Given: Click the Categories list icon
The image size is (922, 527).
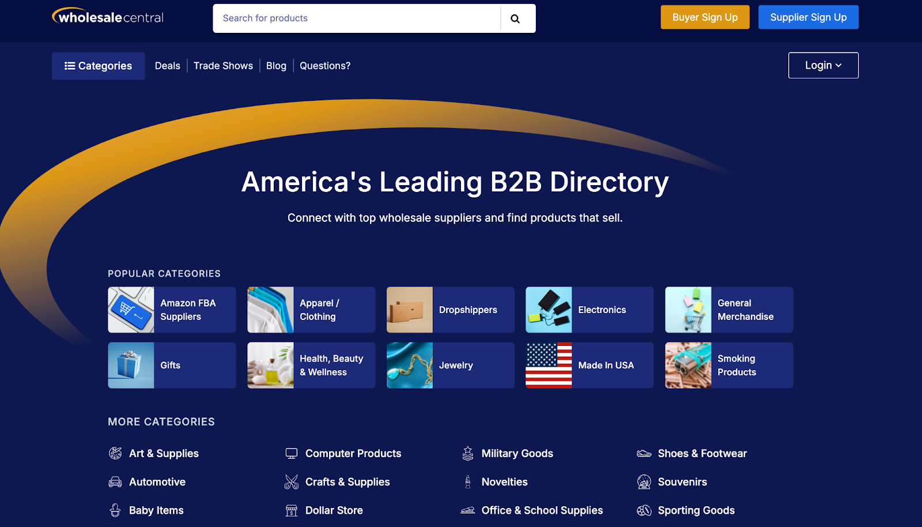Looking at the screenshot, I should click(70, 66).
